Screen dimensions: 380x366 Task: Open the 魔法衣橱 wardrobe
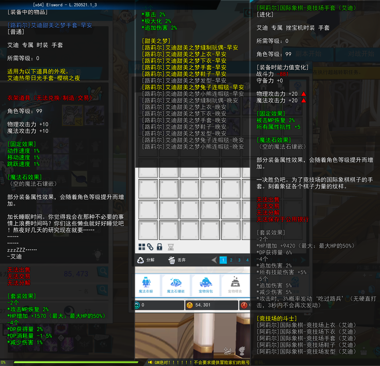[146, 285]
